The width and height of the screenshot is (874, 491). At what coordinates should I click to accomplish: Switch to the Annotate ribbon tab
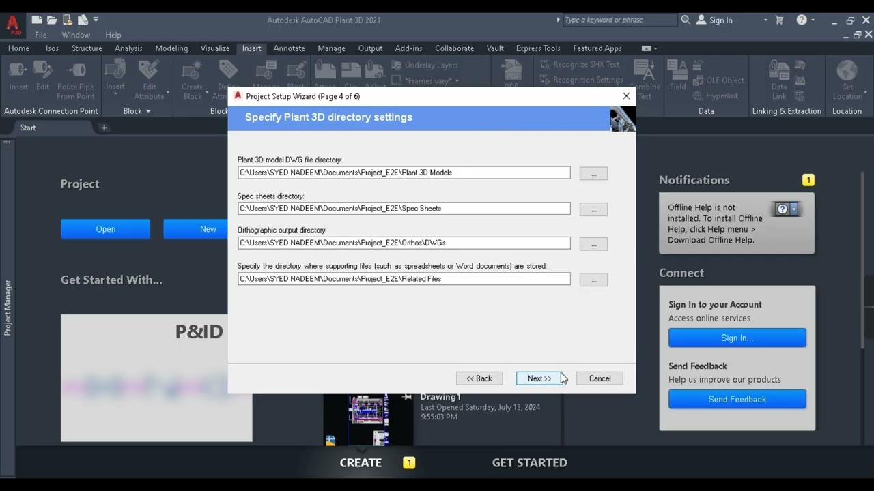click(290, 48)
